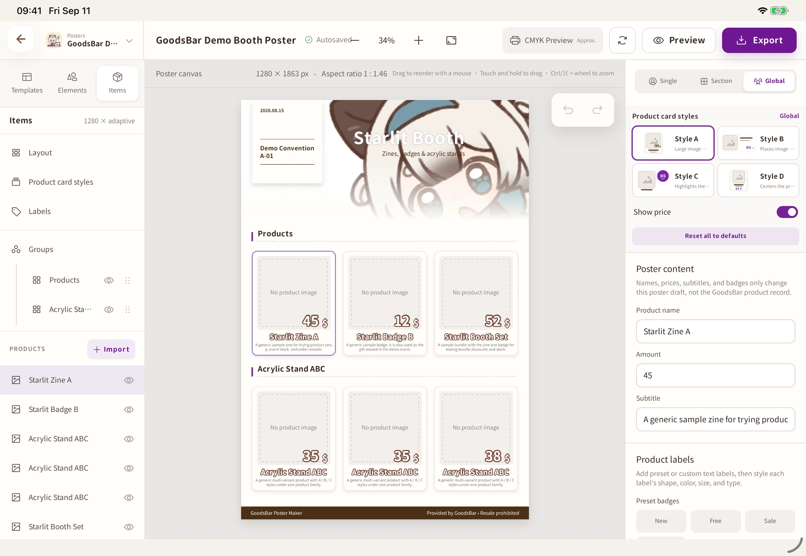Image resolution: width=806 pixels, height=556 pixels.
Task: Click the GoodsBar project avatar thumbnail
Action: [x=54, y=40]
